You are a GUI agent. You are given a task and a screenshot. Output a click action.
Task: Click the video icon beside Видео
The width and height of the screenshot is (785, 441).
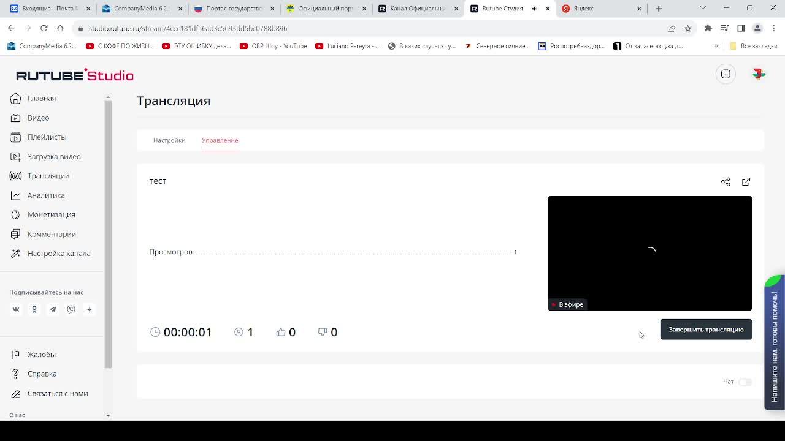pos(15,118)
